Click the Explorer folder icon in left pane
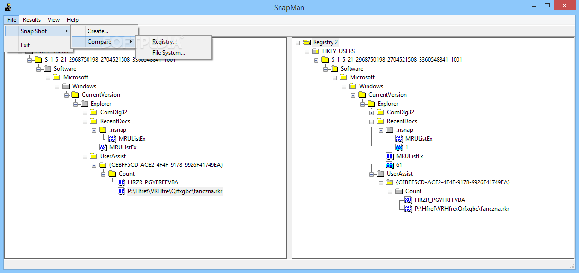 [x=85, y=104]
